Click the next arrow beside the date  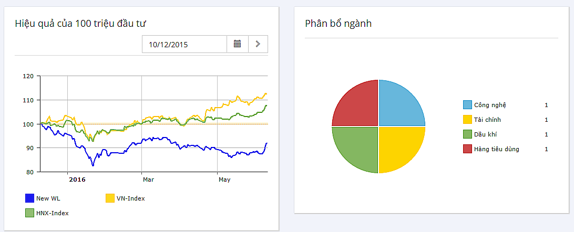(x=258, y=44)
